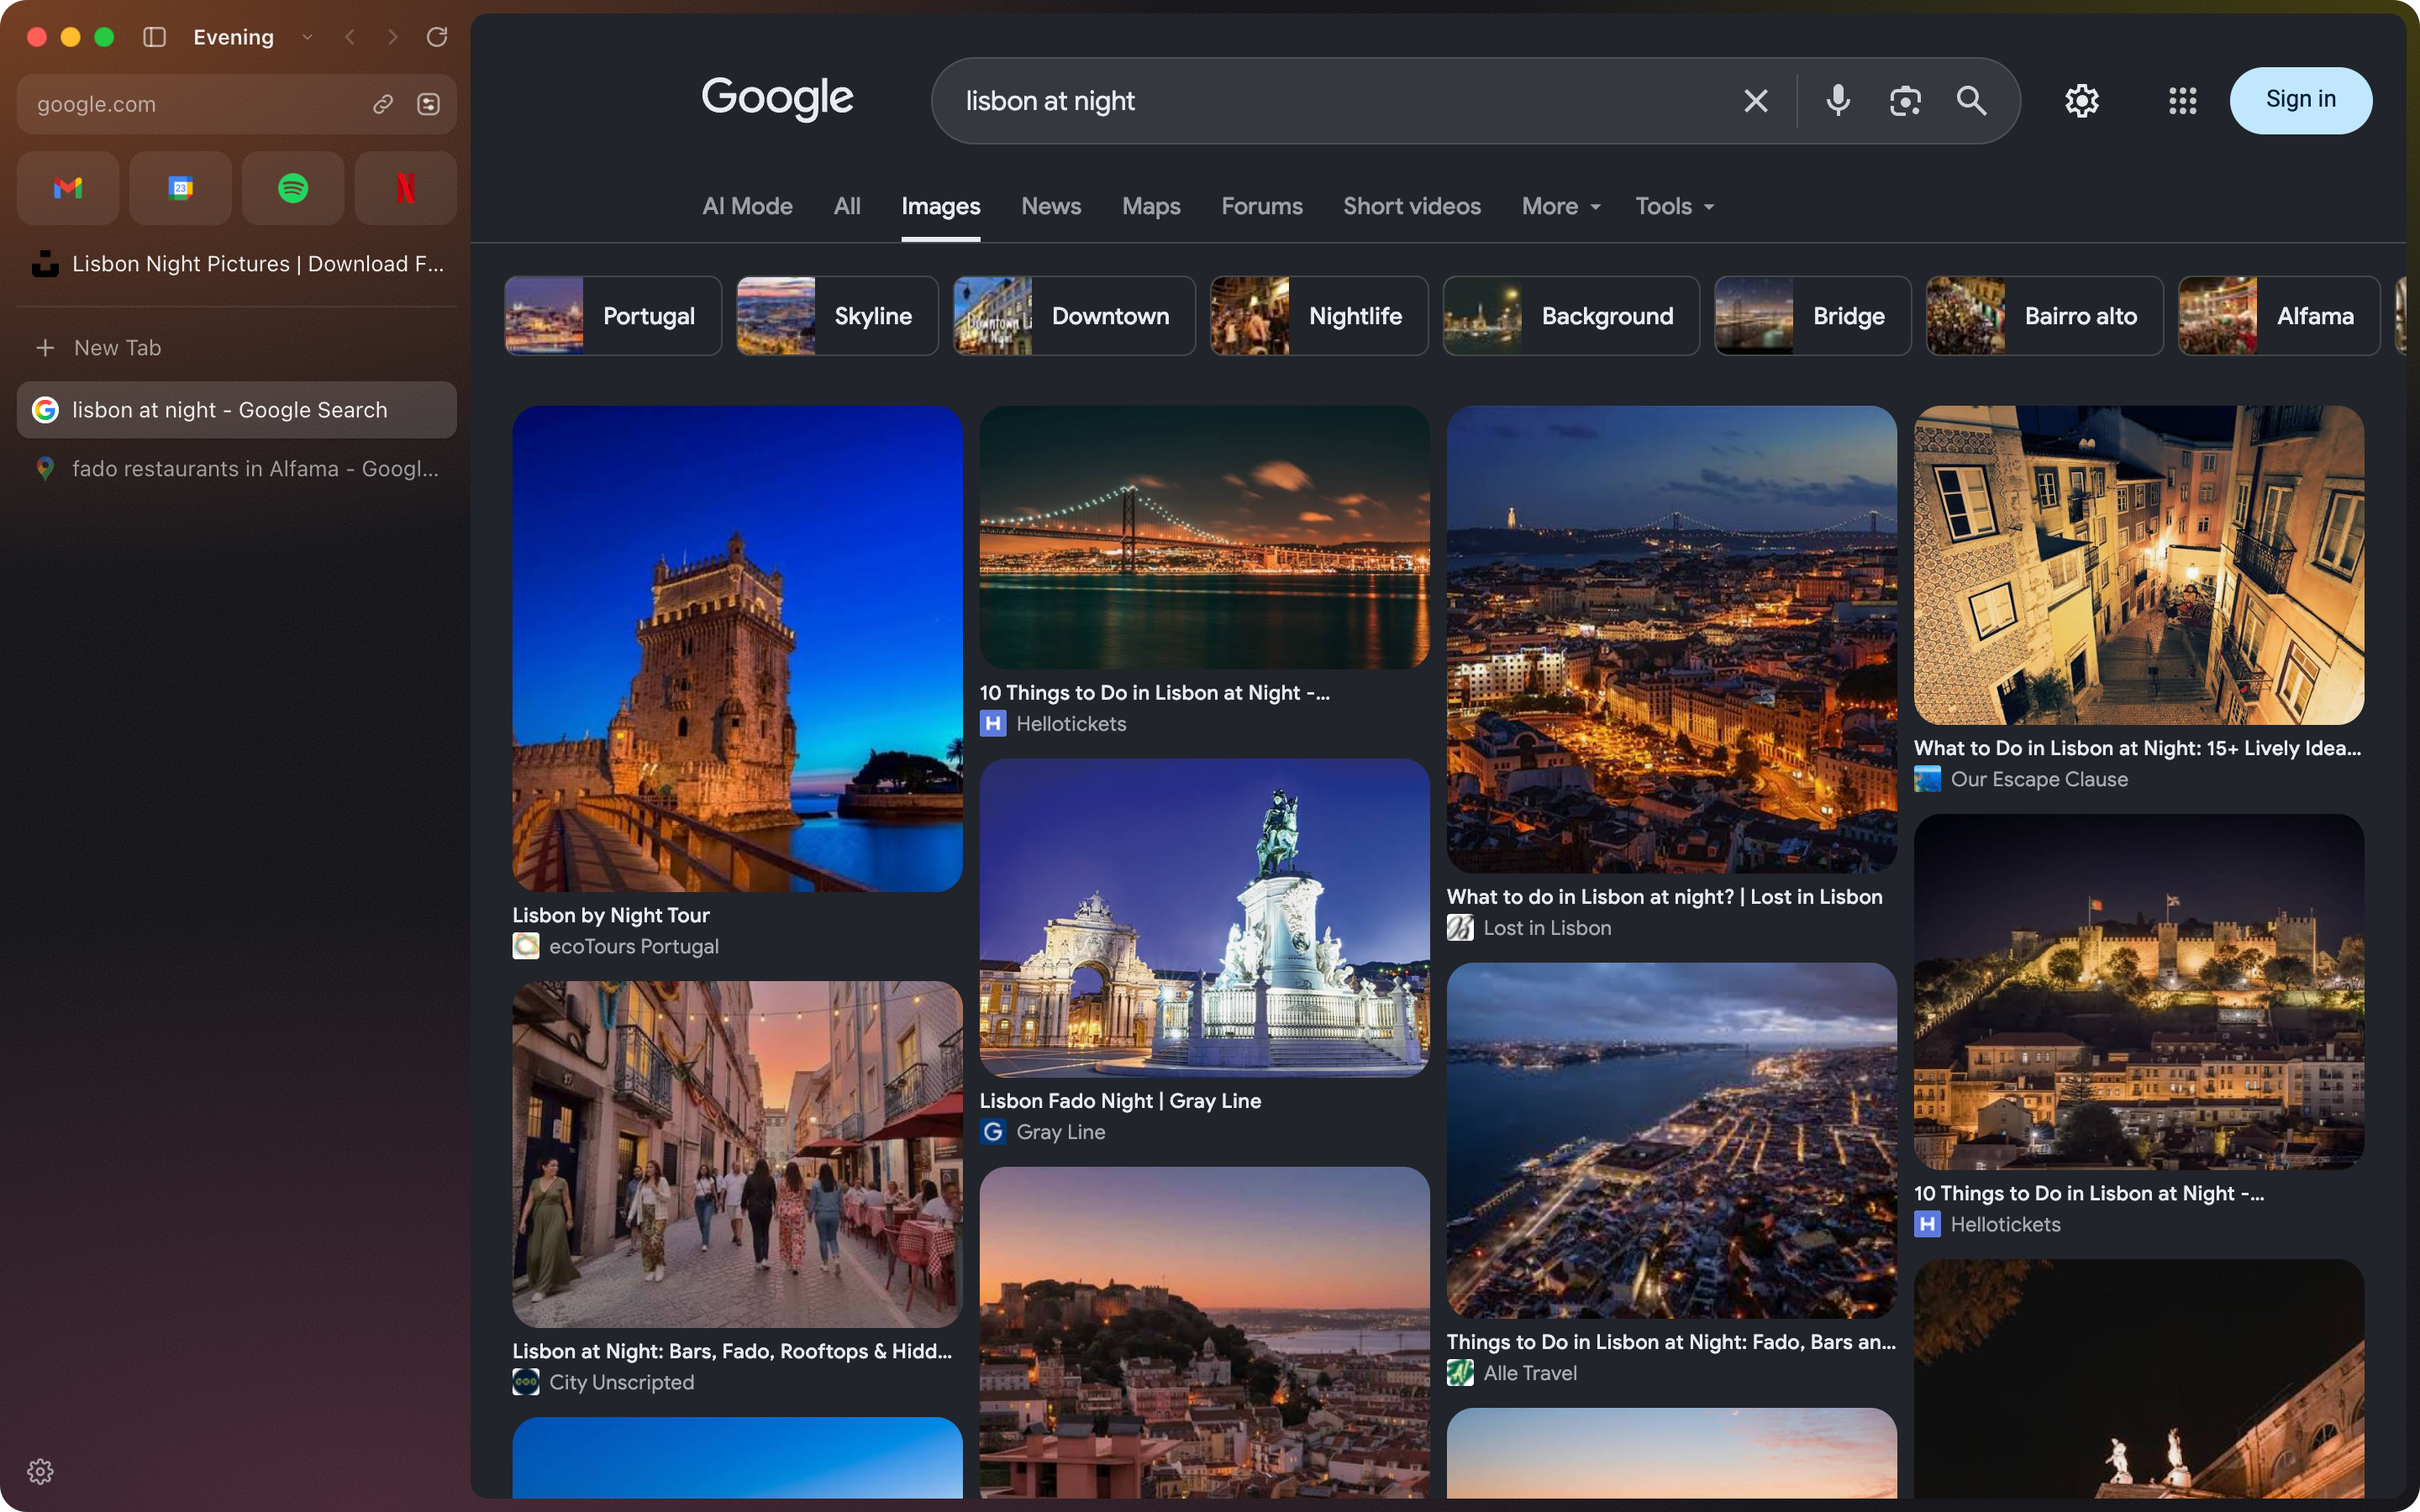Switch to Short videos tab
2420x1512 pixels.
click(x=1412, y=206)
